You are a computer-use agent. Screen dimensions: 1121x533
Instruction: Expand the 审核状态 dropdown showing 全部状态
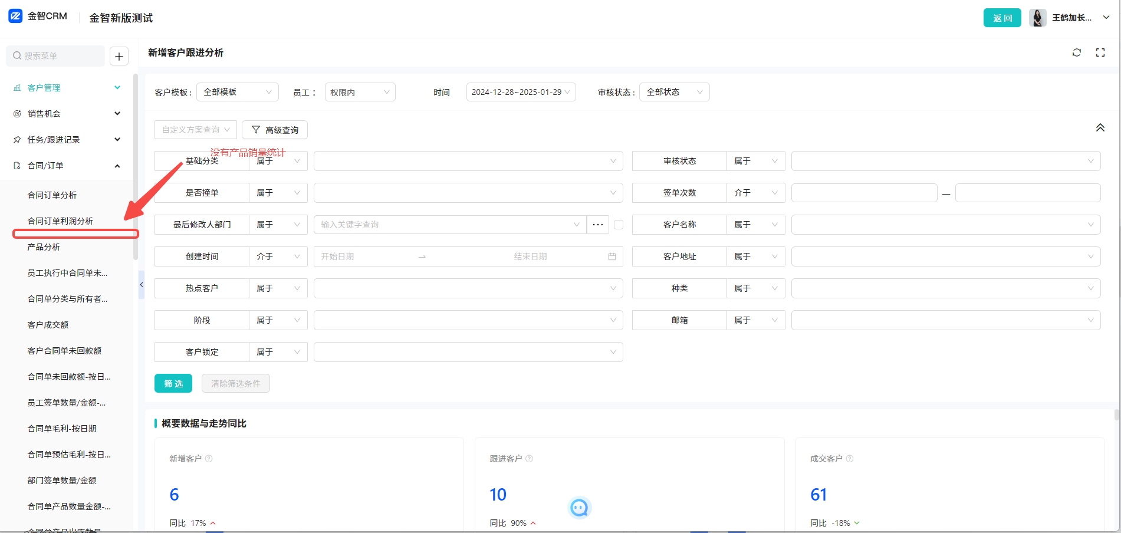tap(674, 92)
